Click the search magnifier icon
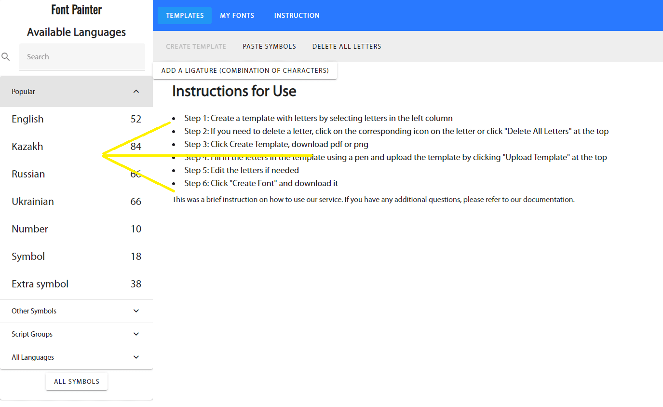This screenshot has height=407, width=663. 6,57
